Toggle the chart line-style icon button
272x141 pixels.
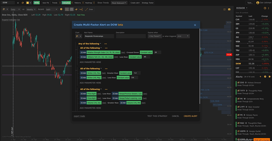tap(67, 9)
